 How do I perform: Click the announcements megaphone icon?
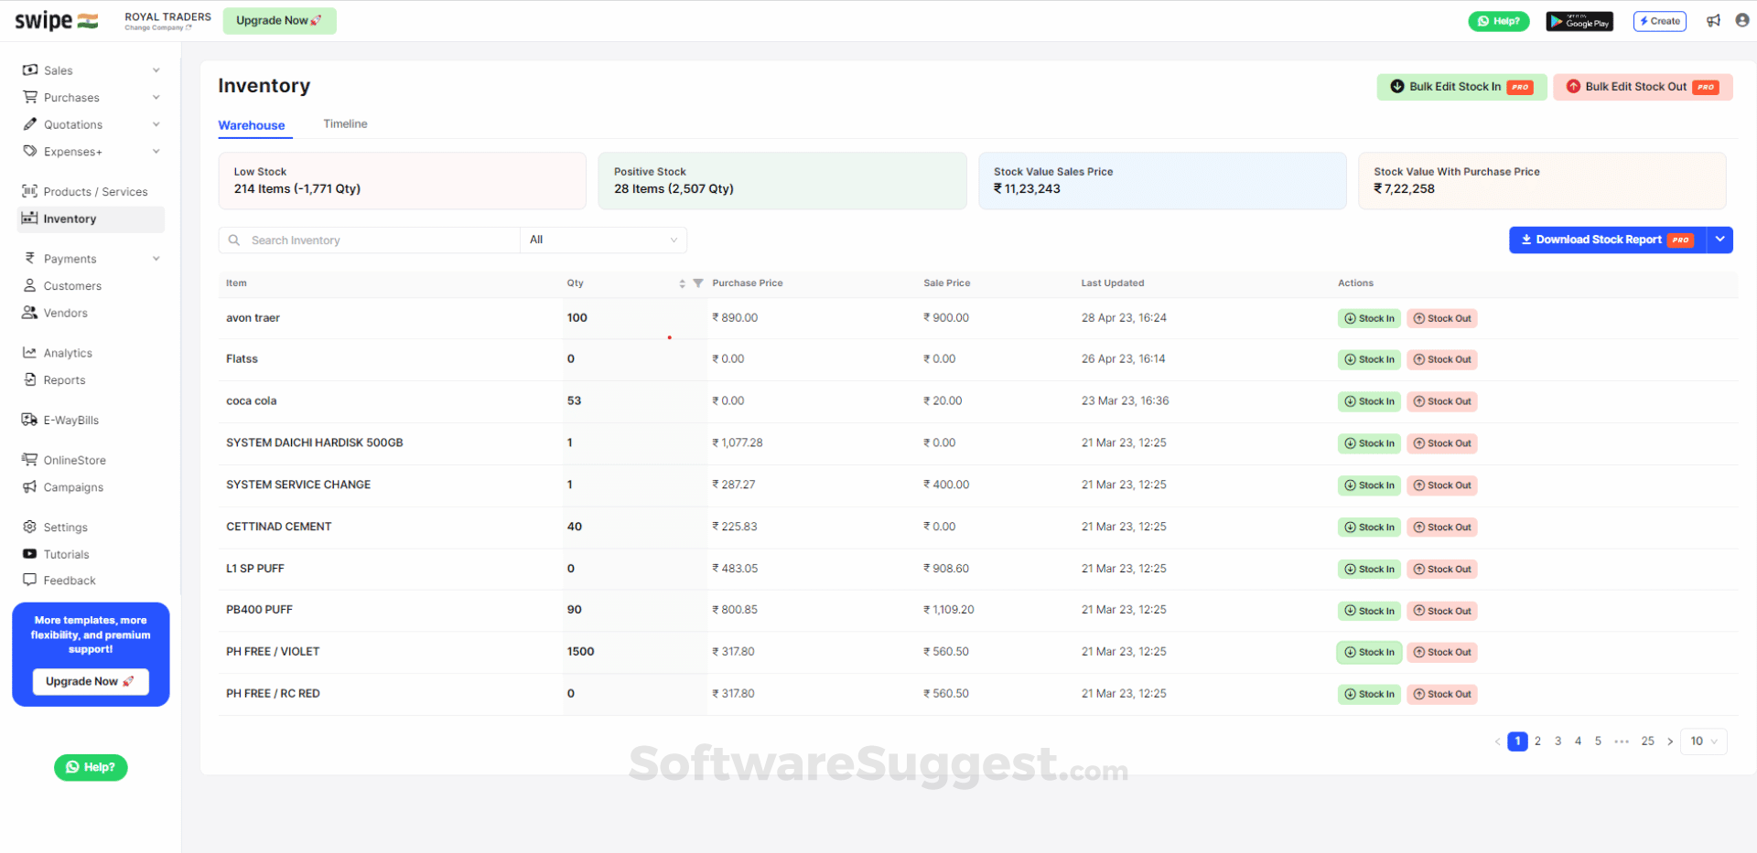click(1713, 20)
